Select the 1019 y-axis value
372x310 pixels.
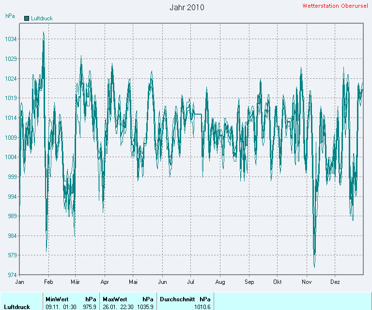pyautogui.click(x=11, y=98)
